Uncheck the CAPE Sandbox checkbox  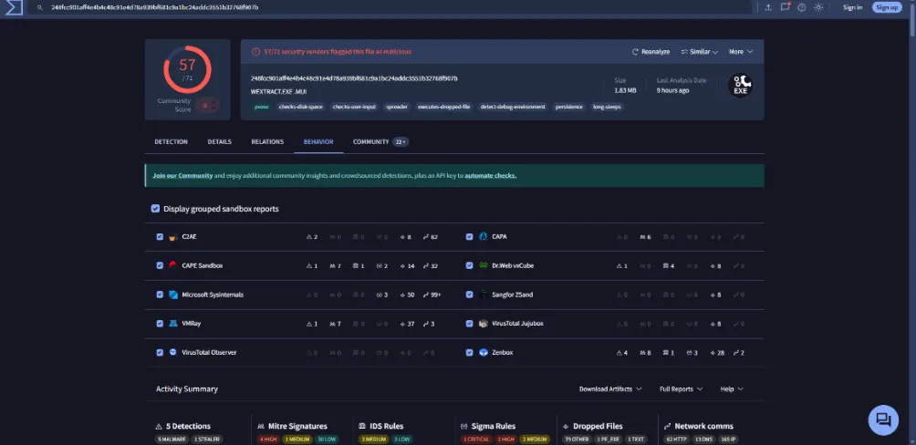160,265
